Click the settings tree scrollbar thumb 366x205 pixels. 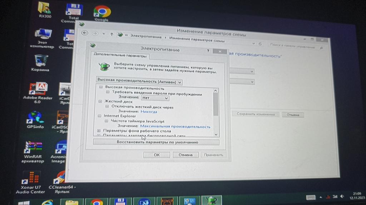(216, 104)
